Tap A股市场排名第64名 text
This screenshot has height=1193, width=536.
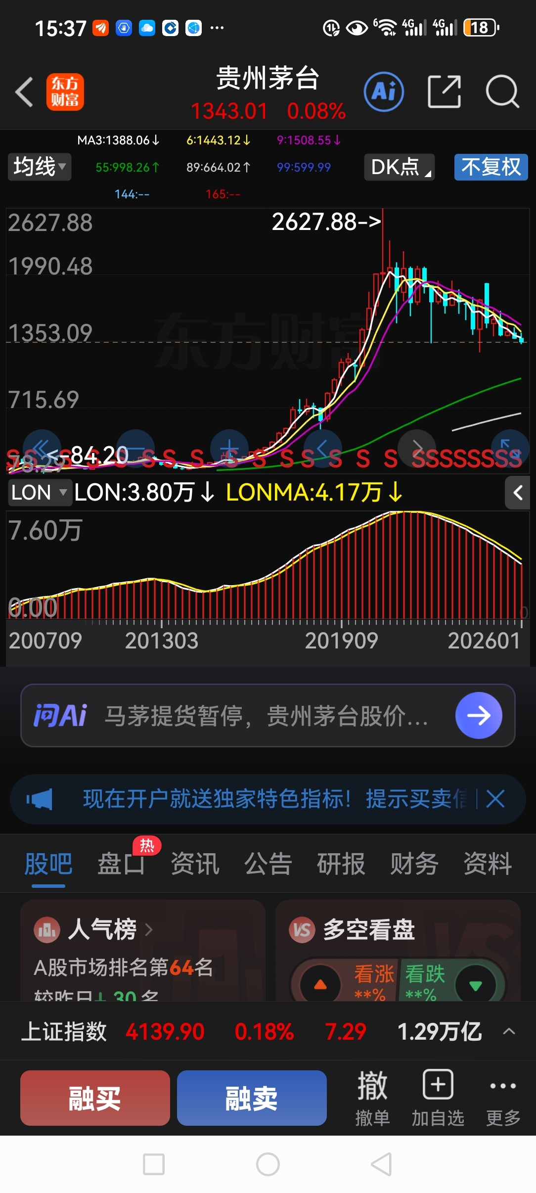[x=123, y=967]
